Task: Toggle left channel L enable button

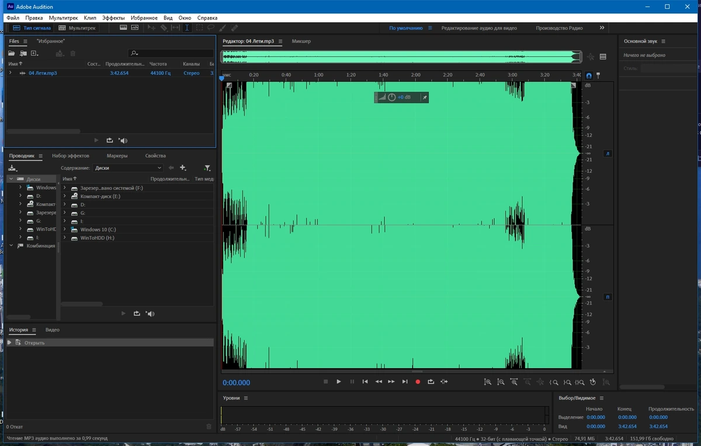Action: point(608,154)
